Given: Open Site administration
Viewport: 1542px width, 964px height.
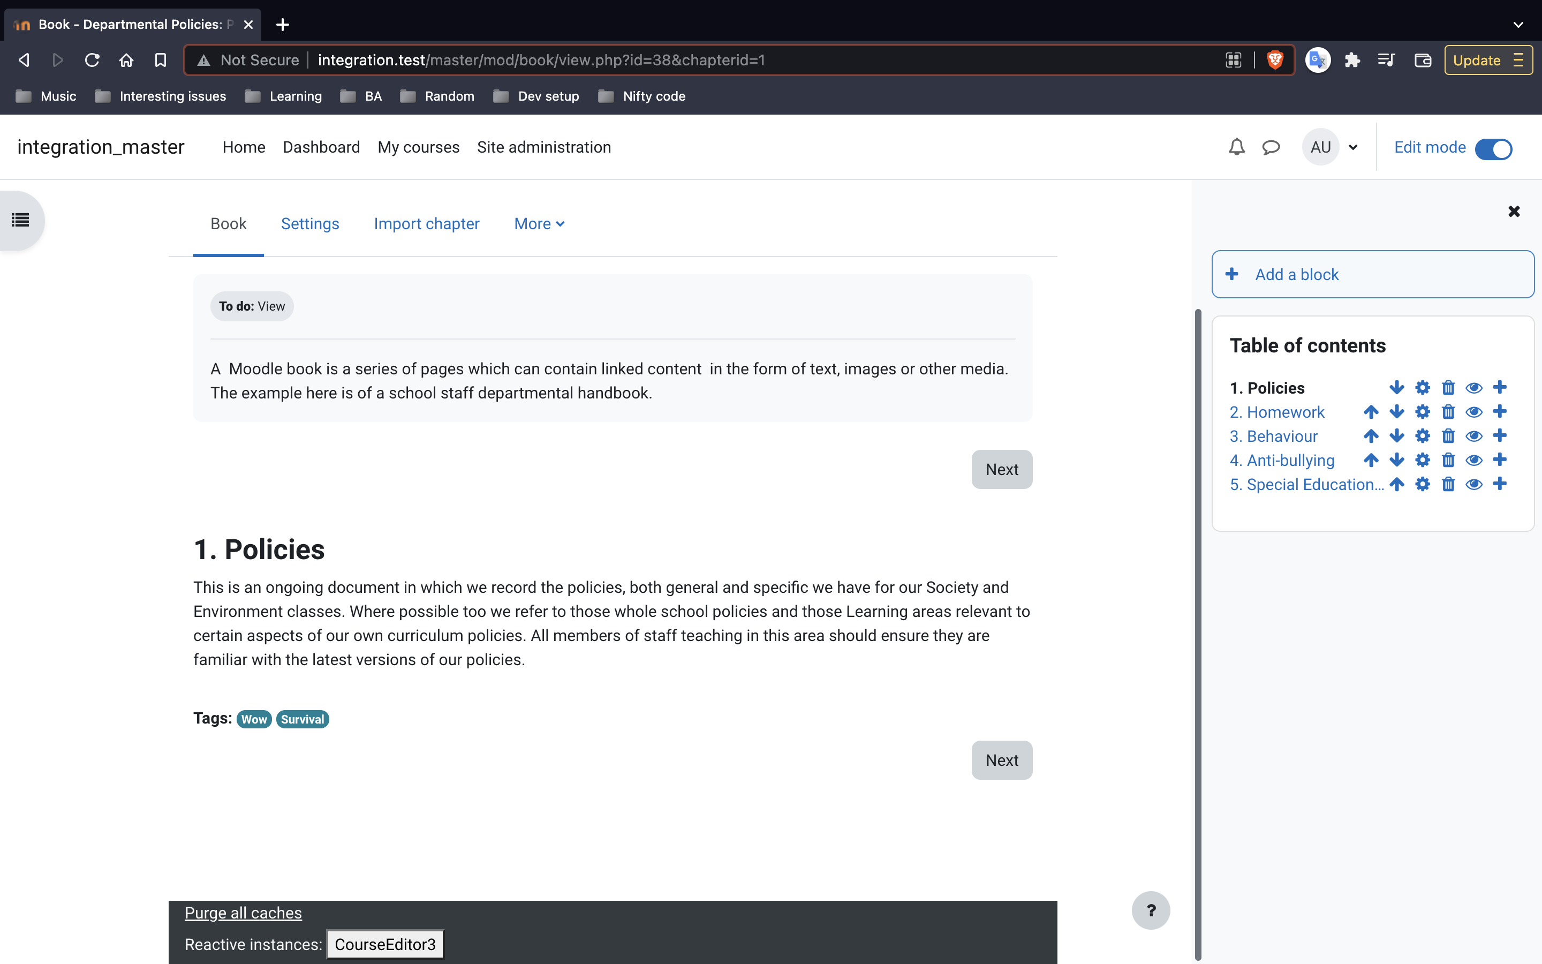Looking at the screenshot, I should point(543,147).
